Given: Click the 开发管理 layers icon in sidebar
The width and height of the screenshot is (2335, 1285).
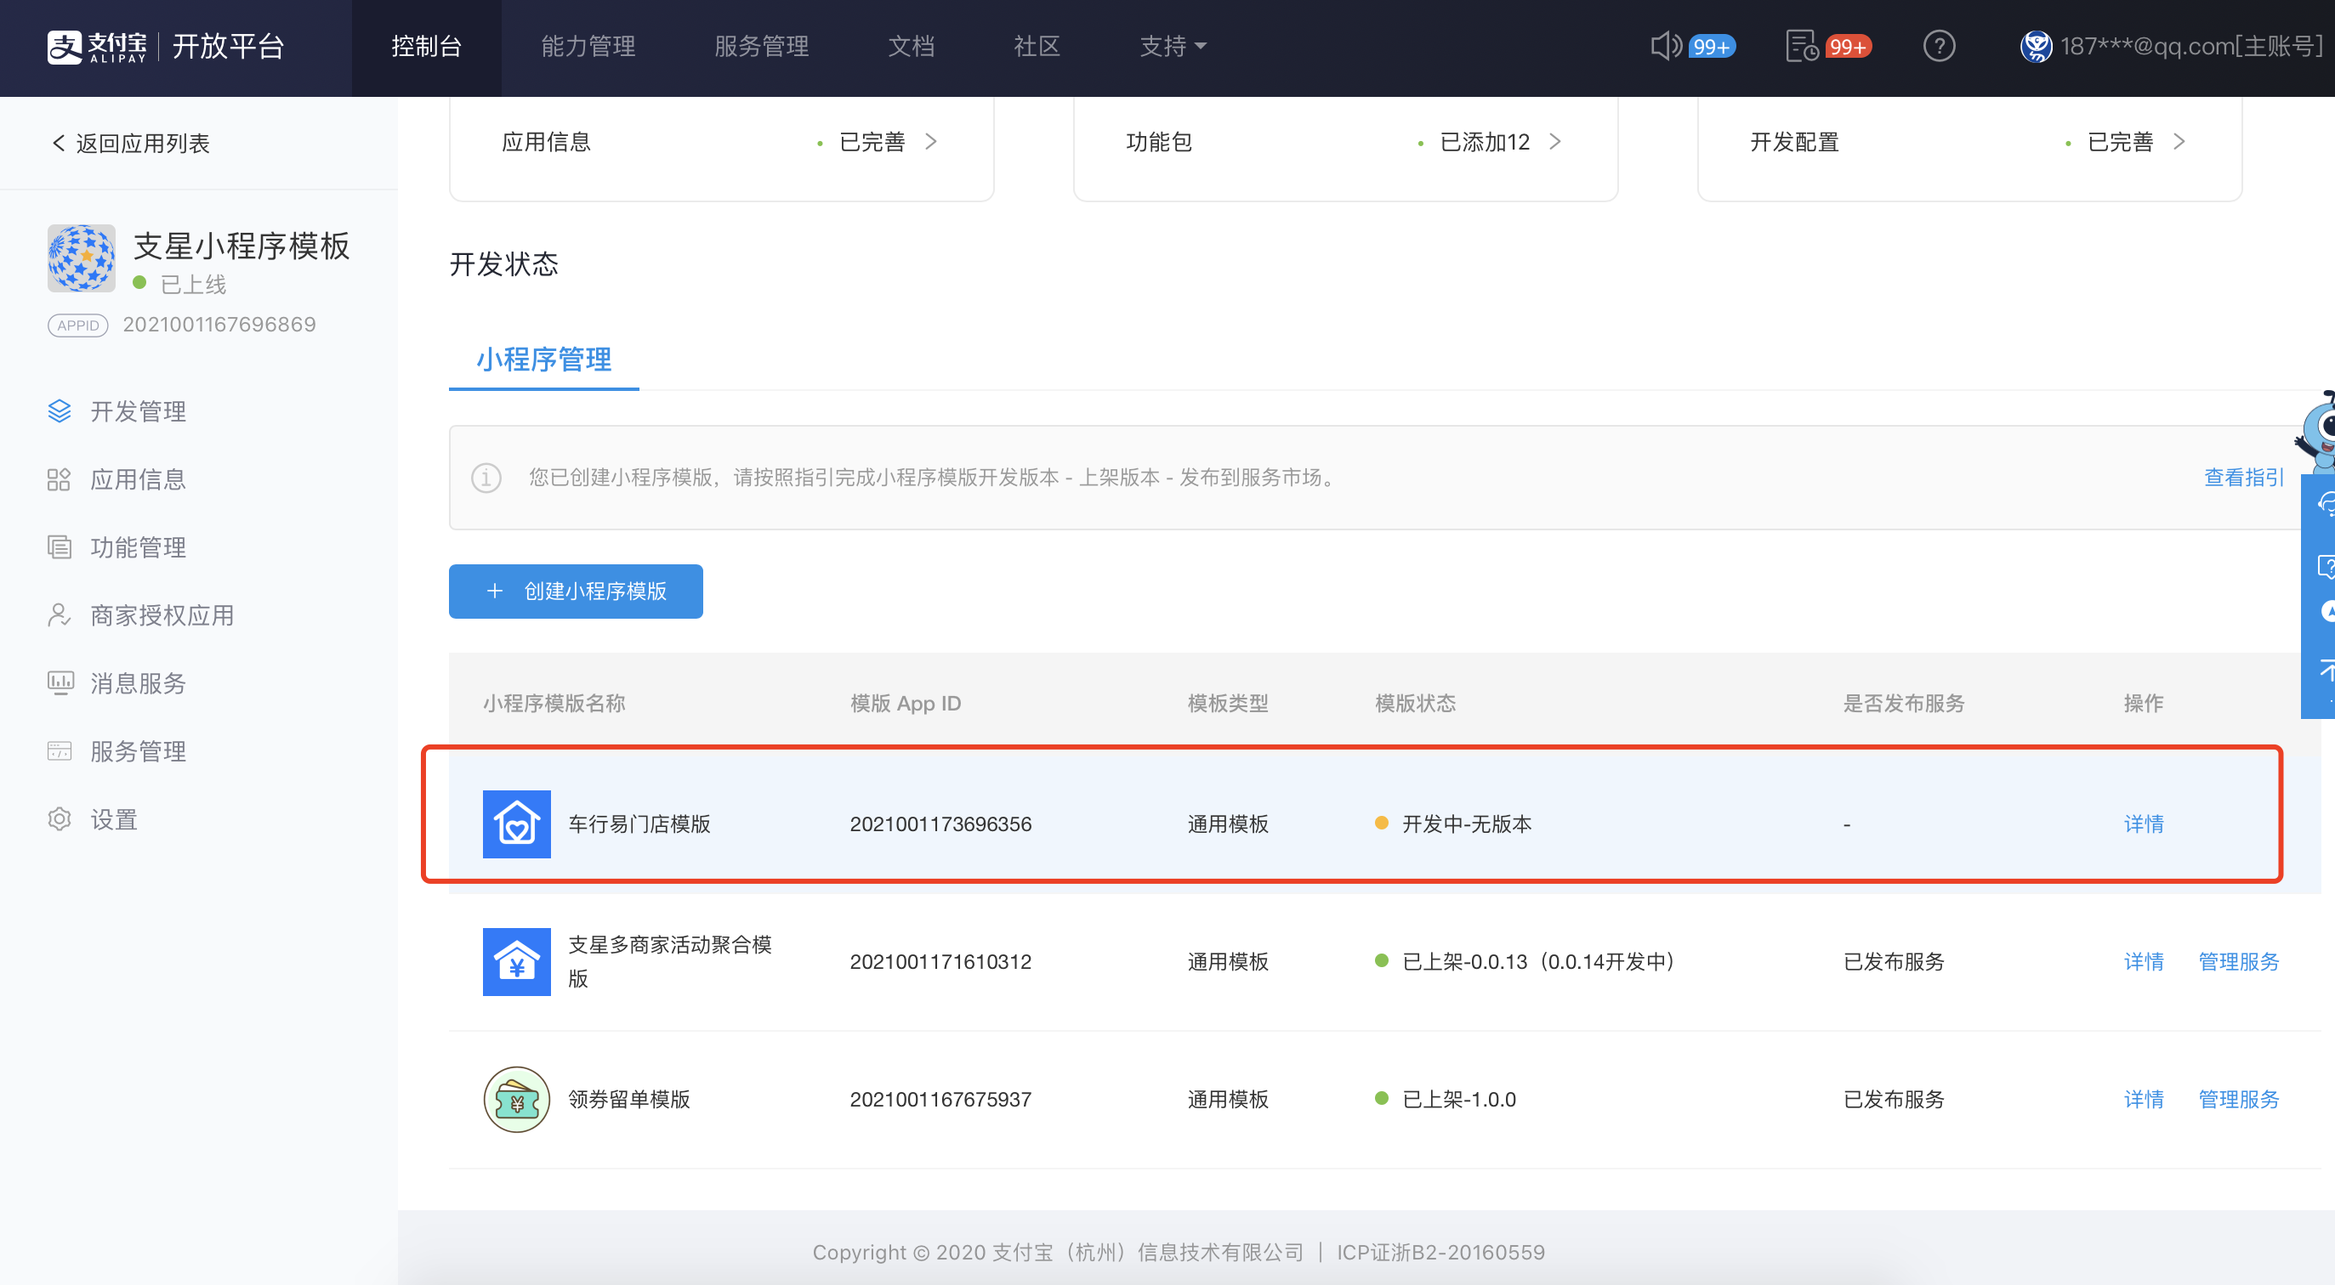Looking at the screenshot, I should pos(59,411).
